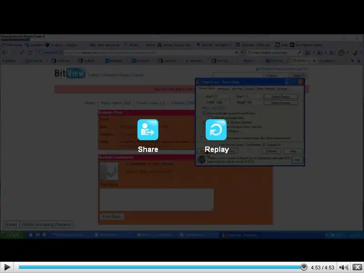Click the play button in the player bar

pyautogui.click(x=7, y=267)
